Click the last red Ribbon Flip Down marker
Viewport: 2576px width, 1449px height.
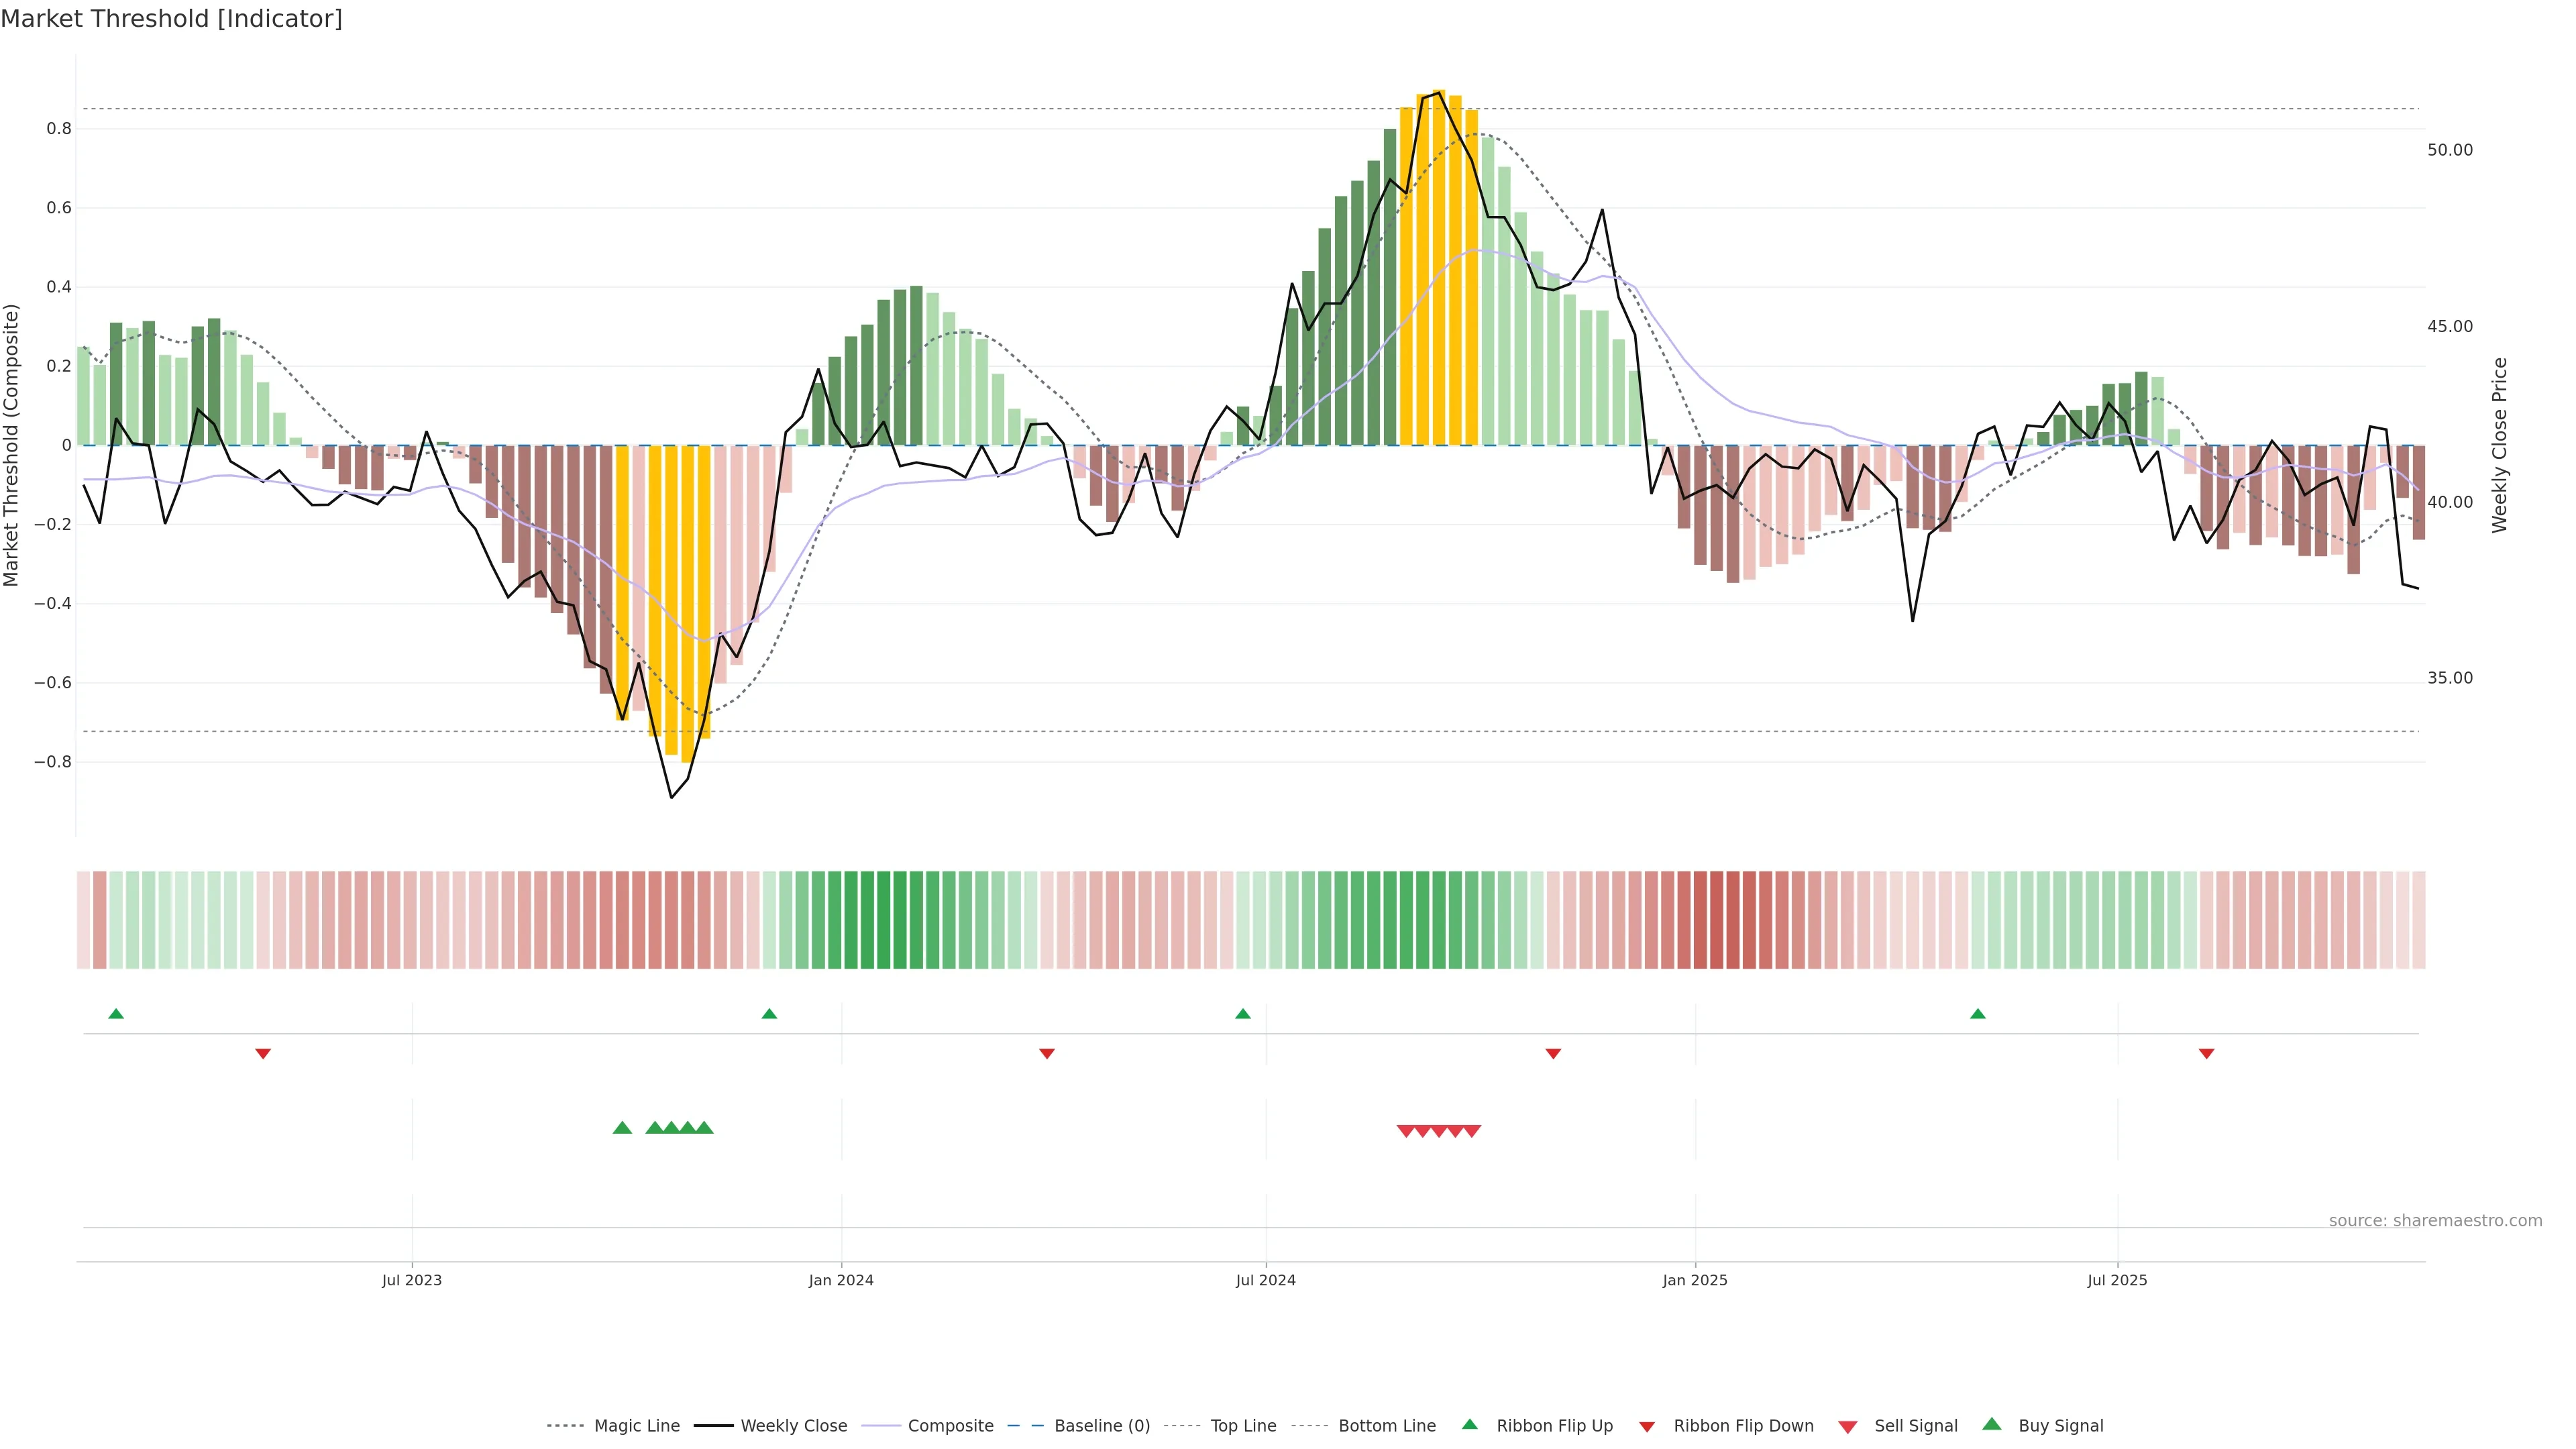point(2206,1054)
